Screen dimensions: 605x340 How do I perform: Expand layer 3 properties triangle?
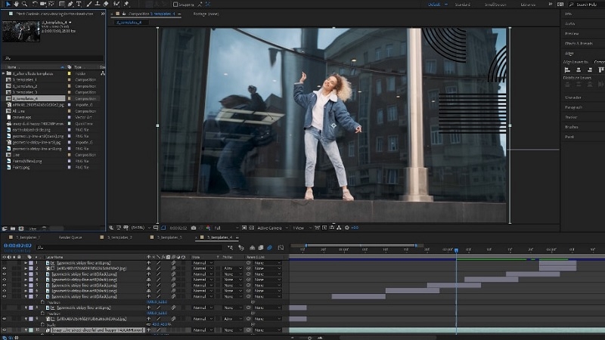pos(26,274)
